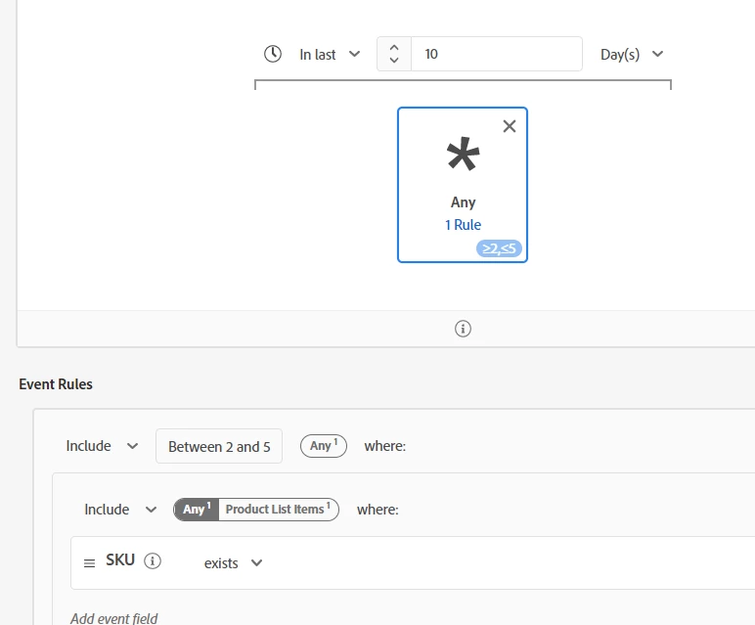Screen dimensions: 755x625
Task: Open the exists operator dropdown
Action: [233, 562]
